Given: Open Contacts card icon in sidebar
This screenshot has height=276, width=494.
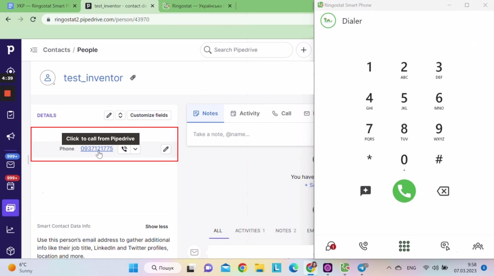Looking at the screenshot, I should pyautogui.click(x=11, y=208).
